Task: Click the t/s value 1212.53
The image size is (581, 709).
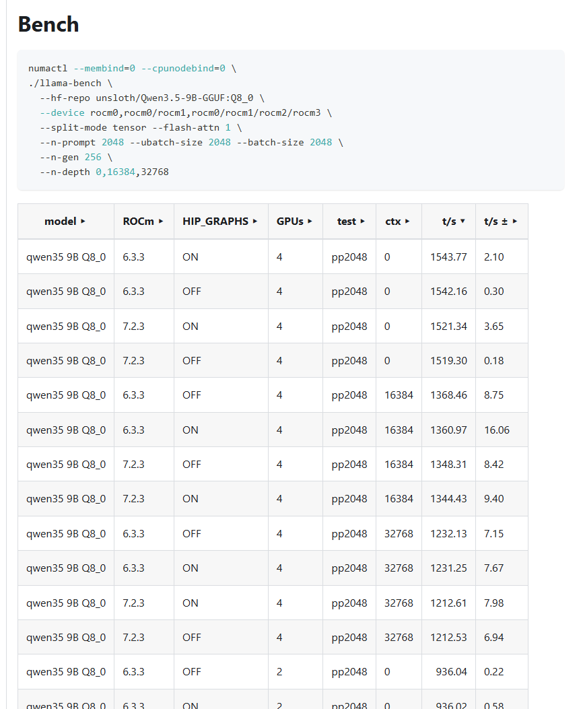Action: (x=448, y=637)
